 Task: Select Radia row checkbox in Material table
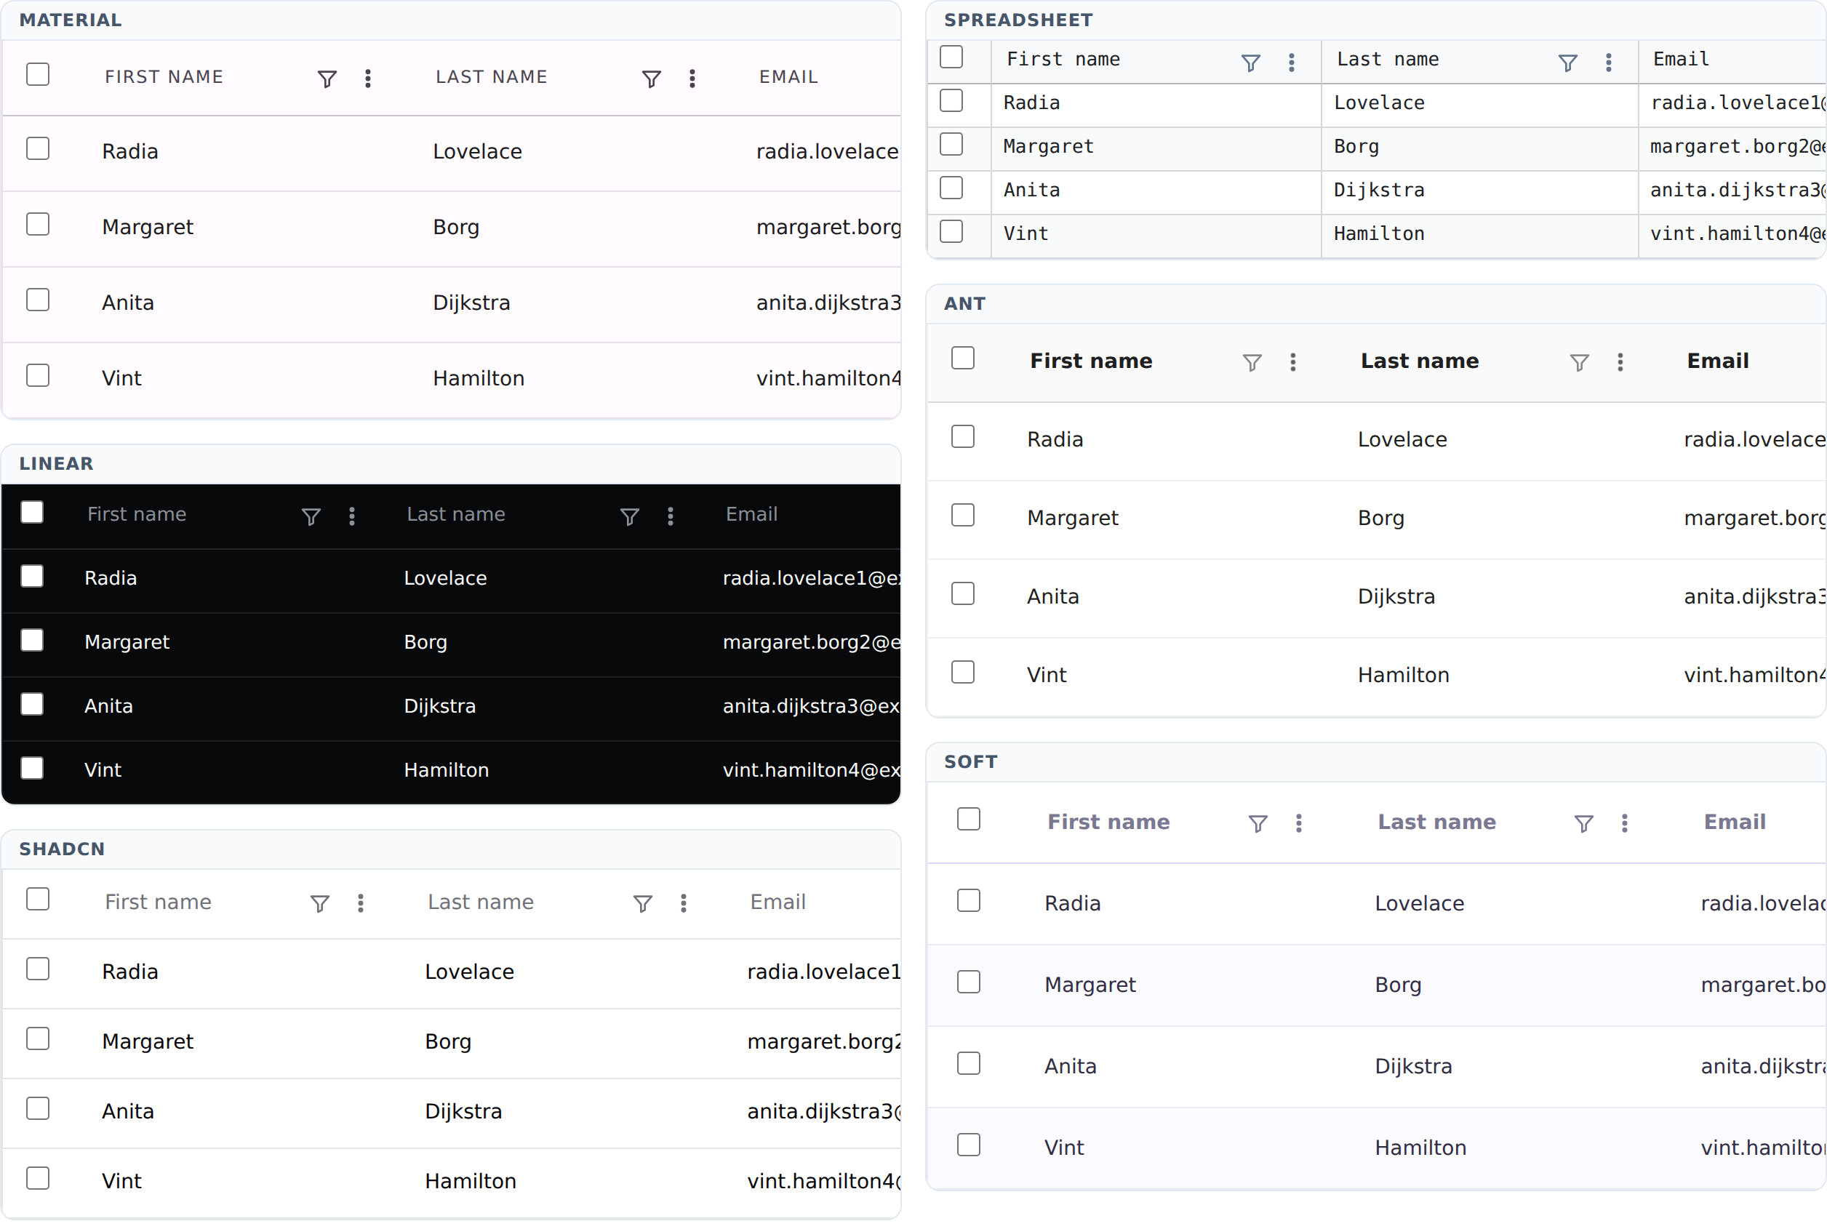tap(38, 149)
